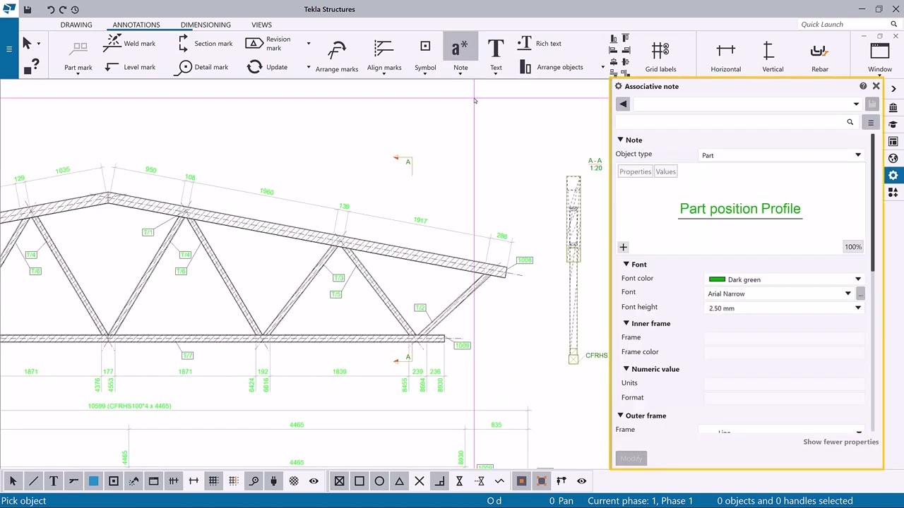This screenshot has height=508, width=904.
Task: Open the Object type dropdown
Action: tap(782, 155)
